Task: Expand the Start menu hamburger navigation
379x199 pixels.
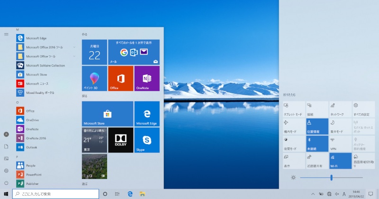Action: pyautogui.click(x=6, y=34)
